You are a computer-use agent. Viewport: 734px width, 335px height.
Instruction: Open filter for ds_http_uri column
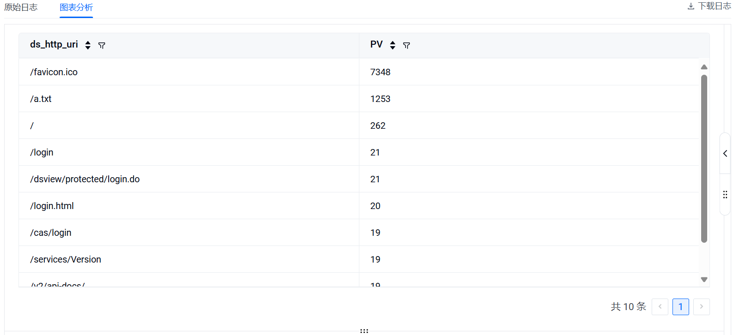[x=102, y=45]
